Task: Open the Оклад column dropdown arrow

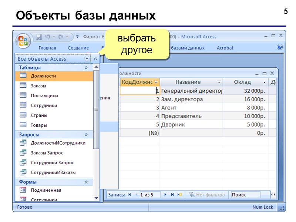Action: pos(265,82)
